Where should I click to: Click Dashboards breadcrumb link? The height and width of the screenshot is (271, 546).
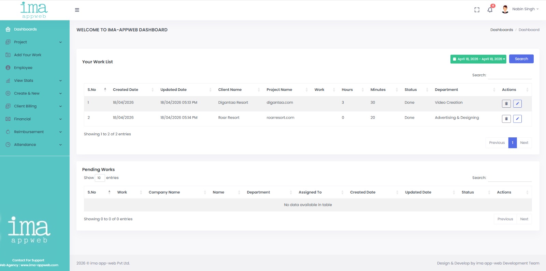click(x=501, y=30)
